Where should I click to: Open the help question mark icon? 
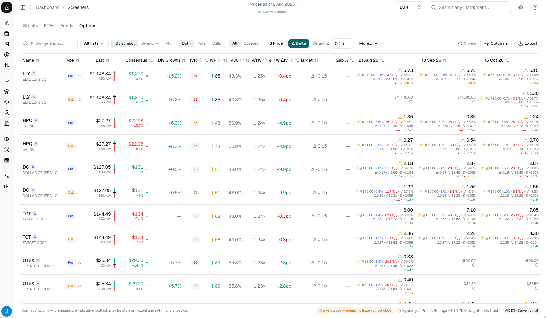tap(535, 7)
